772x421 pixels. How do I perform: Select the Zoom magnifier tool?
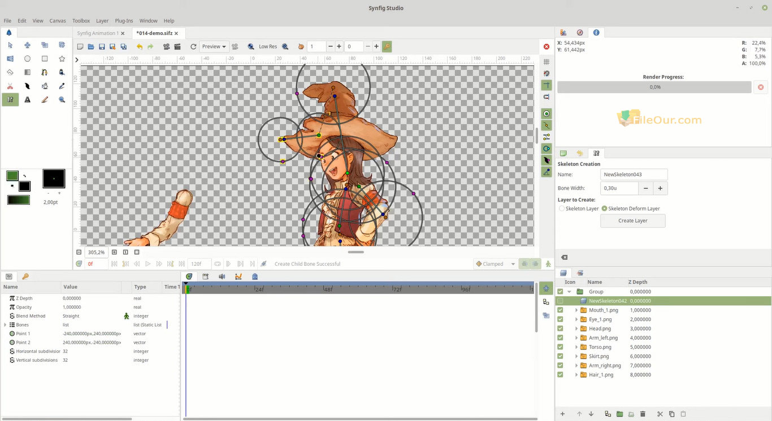coord(62,100)
